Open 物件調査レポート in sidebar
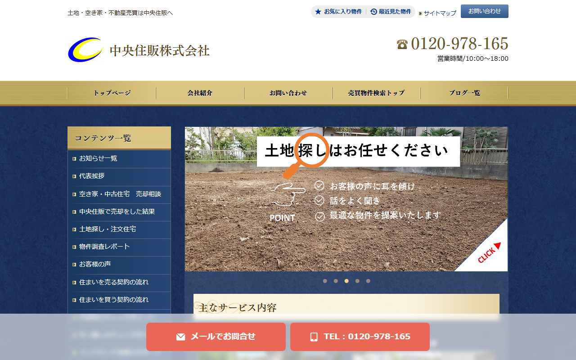The image size is (576, 360). (x=119, y=247)
